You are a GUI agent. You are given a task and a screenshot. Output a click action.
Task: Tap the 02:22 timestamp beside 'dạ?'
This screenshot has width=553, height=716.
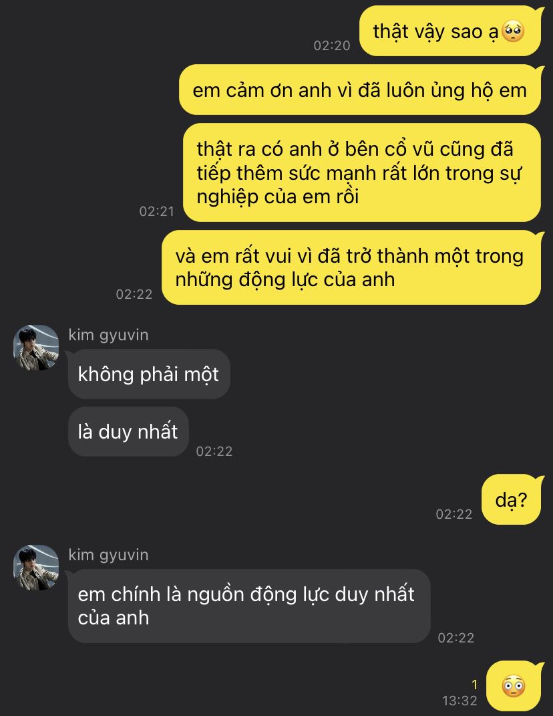click(454, 514)
